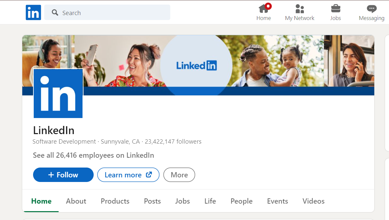Click the Software Development text

pos(64,142)
